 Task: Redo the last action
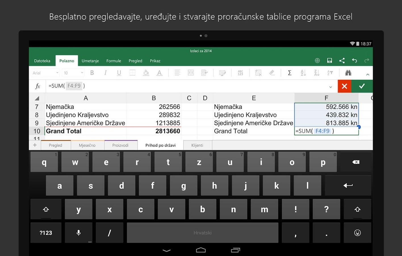tap(366, 60)
